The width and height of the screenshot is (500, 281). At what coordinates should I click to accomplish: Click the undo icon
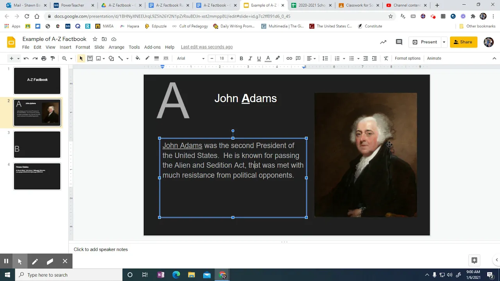click(x=26, y=59)
